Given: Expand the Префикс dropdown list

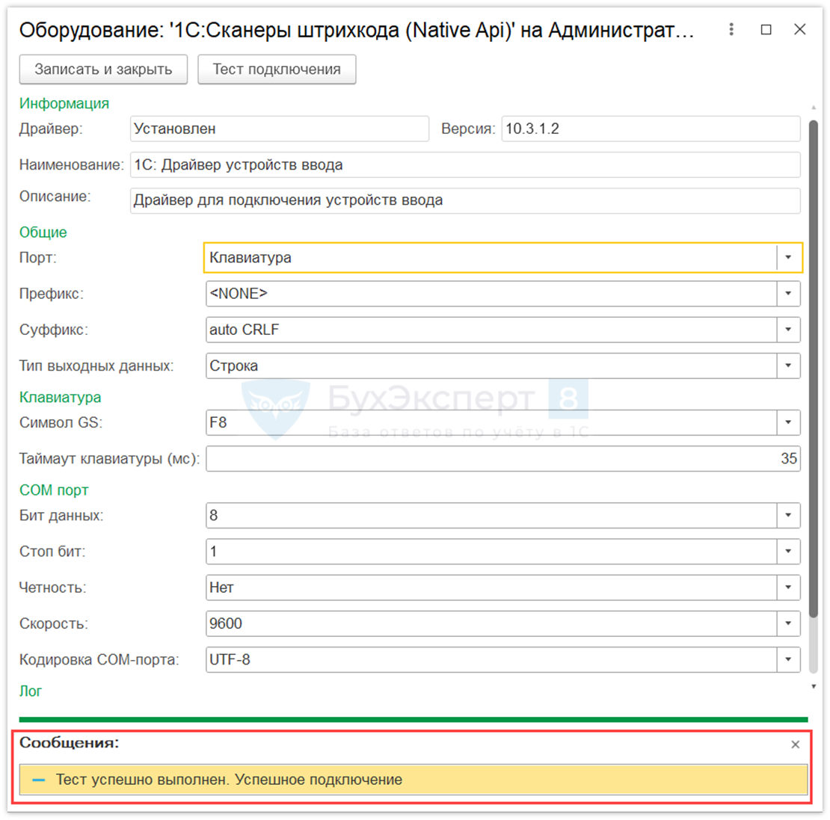Looking at the screenshot, I should (x=788, y=294).
